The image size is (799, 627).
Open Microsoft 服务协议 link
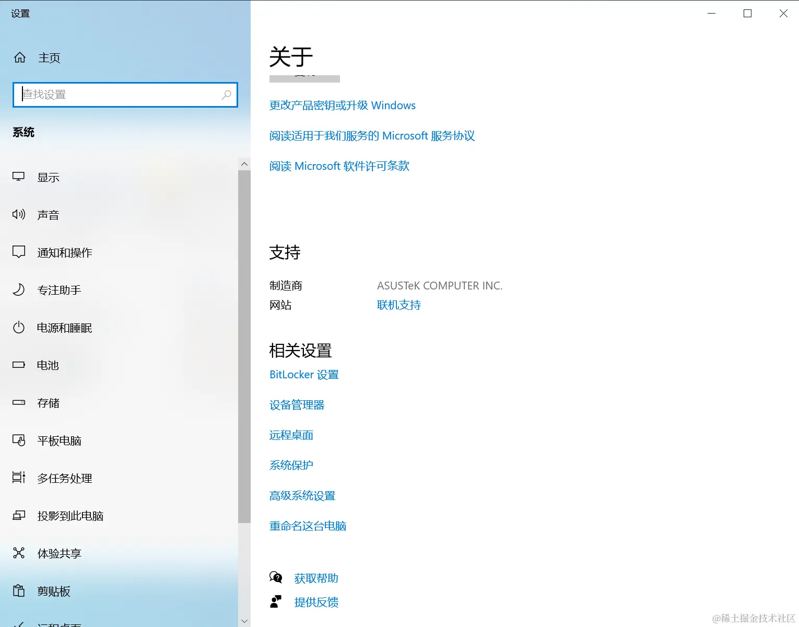click(372, 136)
